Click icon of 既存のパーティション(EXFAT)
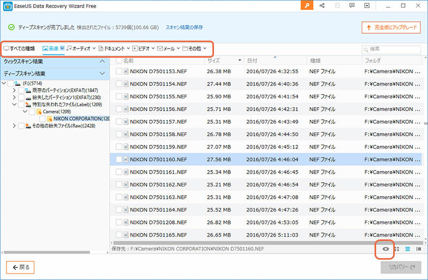The image size is (428, 280). pos(28,90)
